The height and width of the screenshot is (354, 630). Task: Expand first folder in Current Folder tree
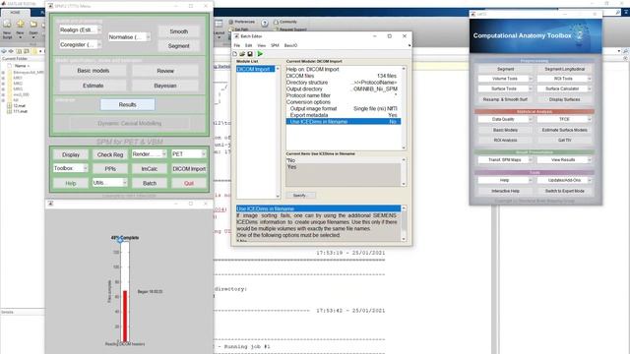[x=4, y=72]
